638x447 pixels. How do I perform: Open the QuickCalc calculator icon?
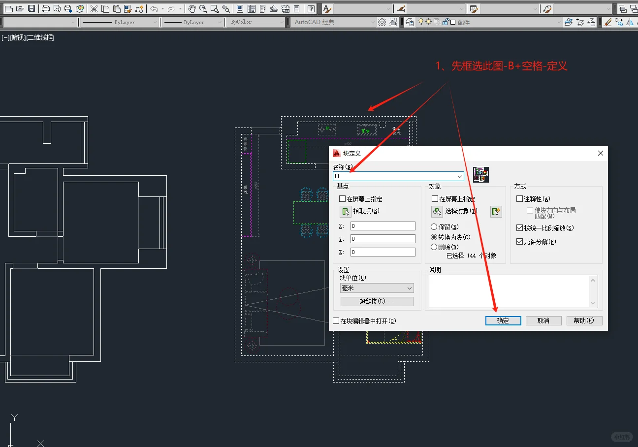click(297, 9)
